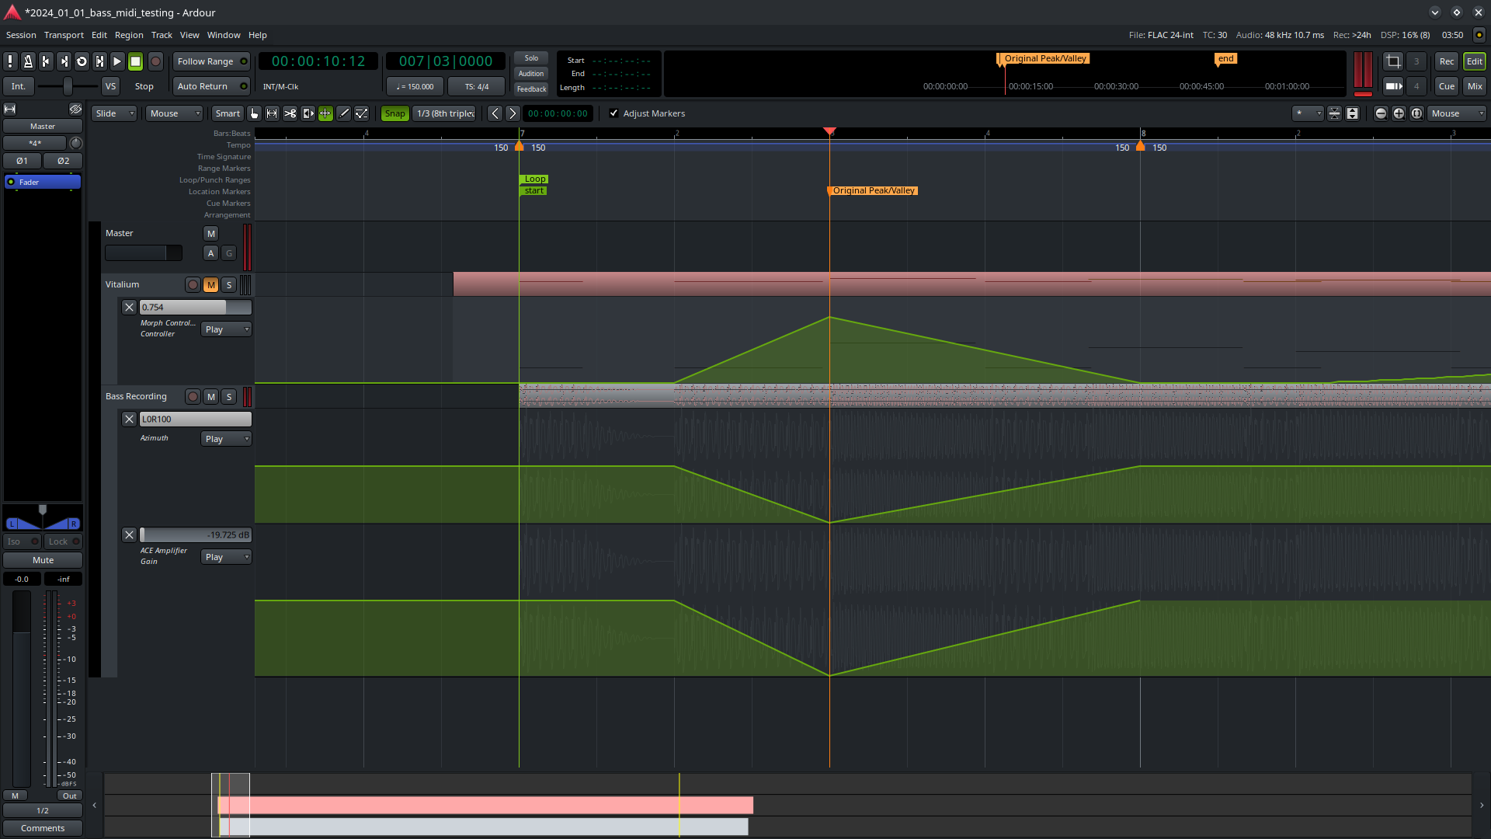Select the Audition tool
The width and height of the screenshot is (1491, 839).
pos(308,113)
